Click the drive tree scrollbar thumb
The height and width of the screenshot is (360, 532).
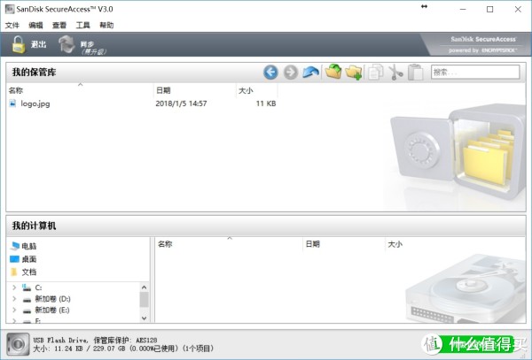144,299
